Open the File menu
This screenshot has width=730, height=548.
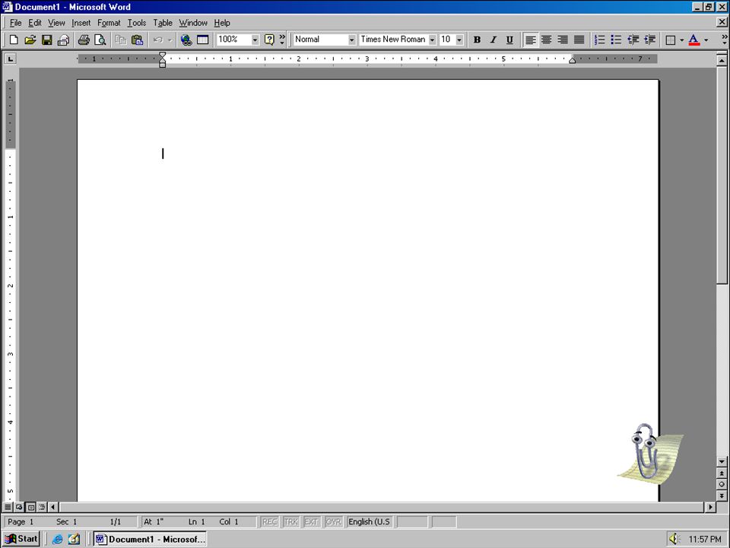tap(15, 23)
